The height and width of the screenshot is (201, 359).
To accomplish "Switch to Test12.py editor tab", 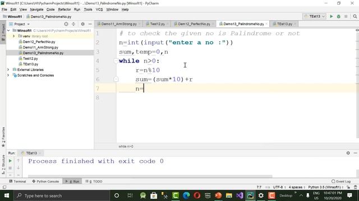I will pyautogui.click(x=157, y=24).
